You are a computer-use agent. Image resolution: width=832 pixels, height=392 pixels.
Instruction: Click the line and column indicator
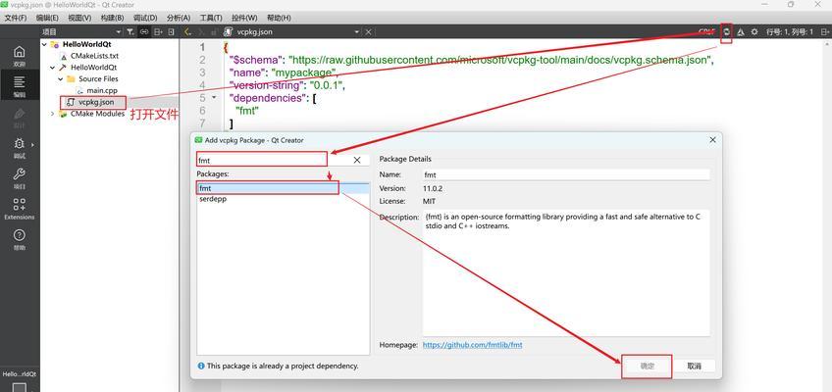tap(790, 31)
